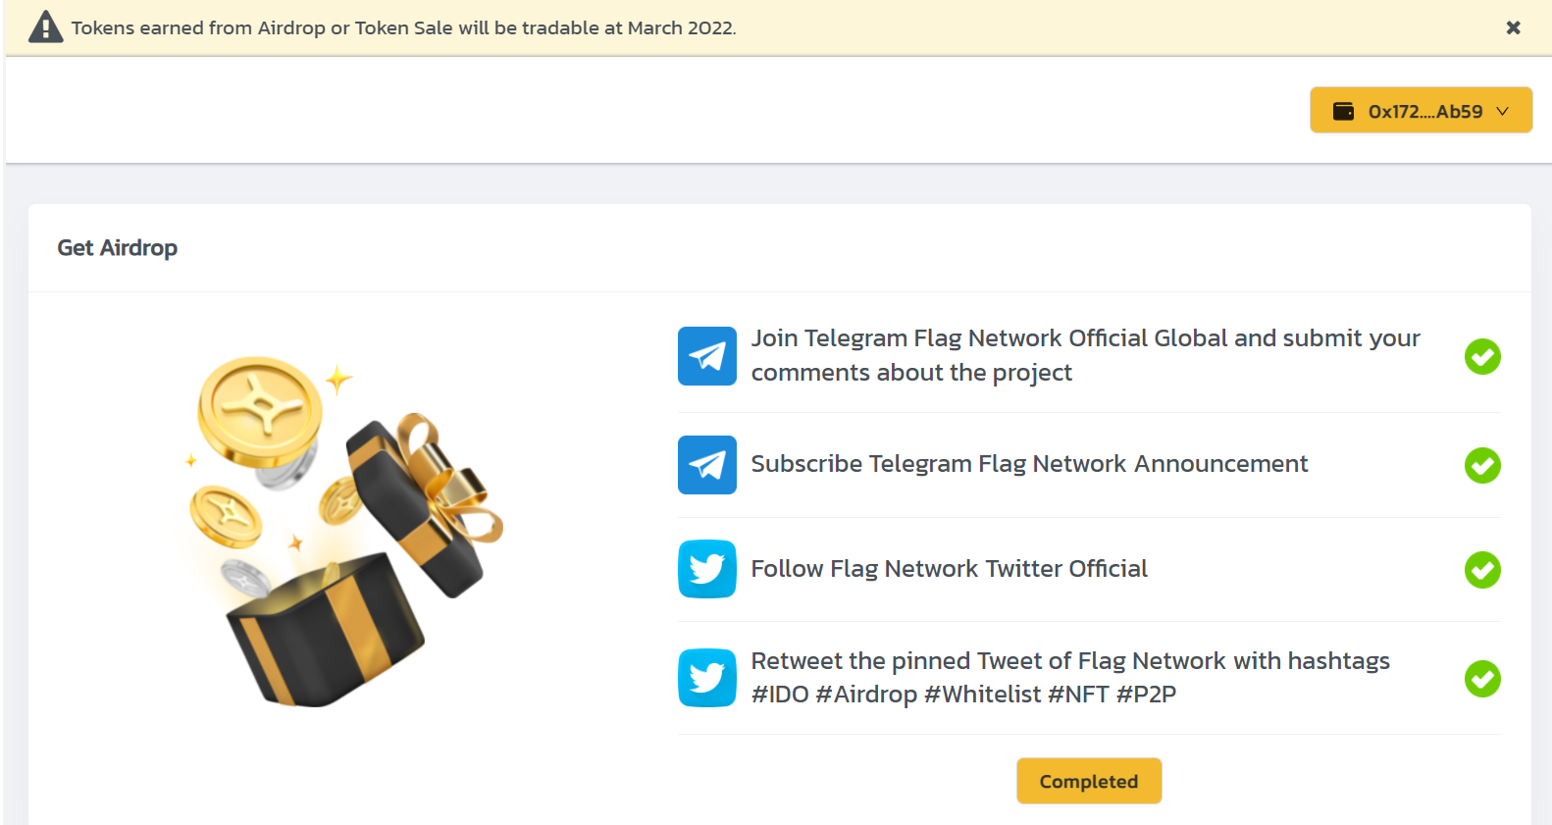Image resolution: width=1552 pixels, height=825 pixels.
Task: Open Subscribe Telegram Flag Network Announcement link
Action: [x=1029, y=464]
